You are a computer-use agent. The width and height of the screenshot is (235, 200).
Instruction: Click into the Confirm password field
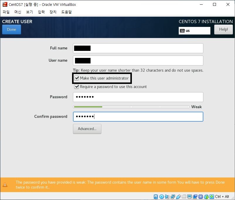click(x=138, y=117)
